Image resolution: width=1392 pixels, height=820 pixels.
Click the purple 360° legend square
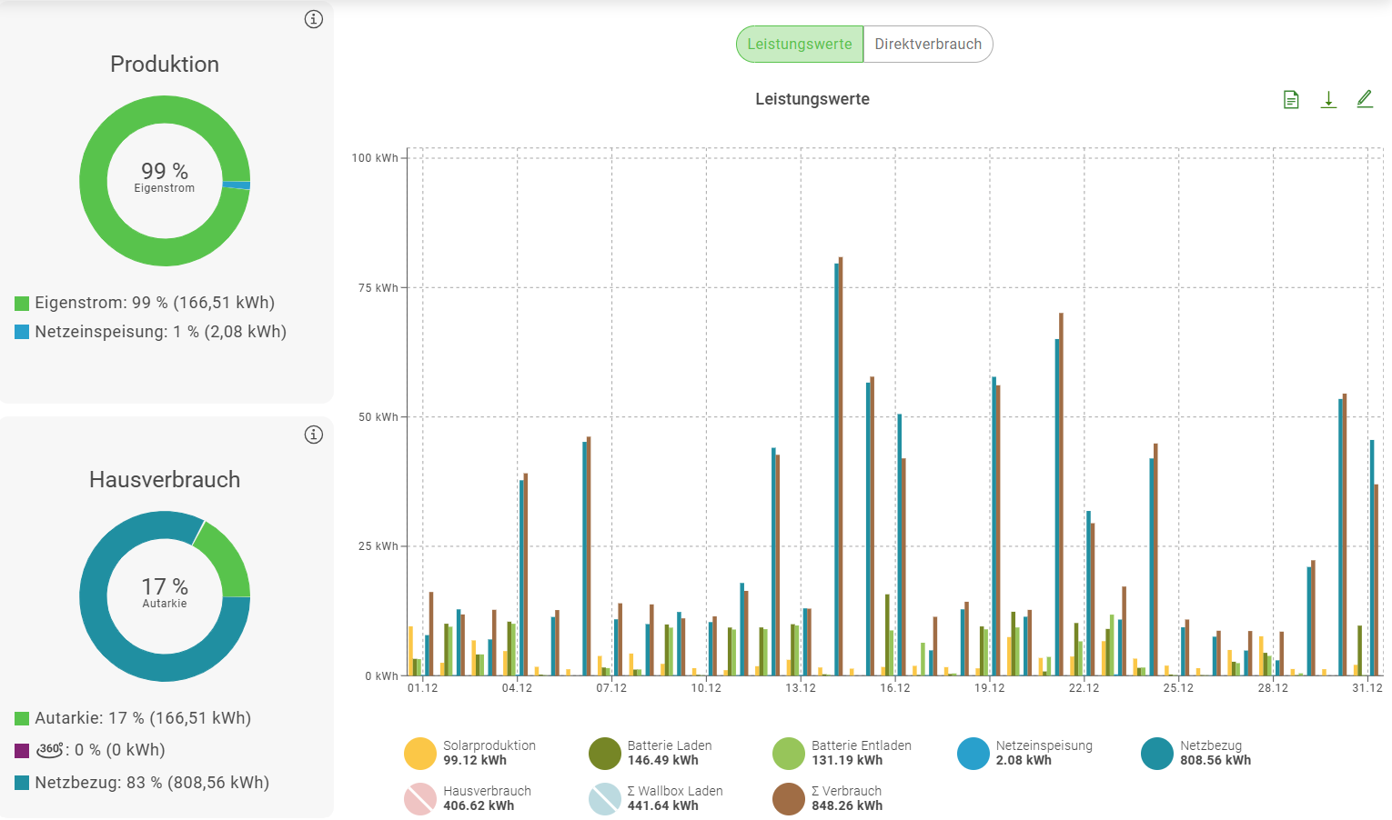click(22, 751)
